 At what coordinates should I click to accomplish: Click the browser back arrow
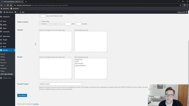(x=1, y=5)
